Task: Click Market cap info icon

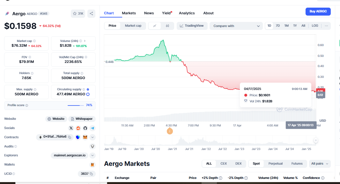Action: tap(34, 41)
